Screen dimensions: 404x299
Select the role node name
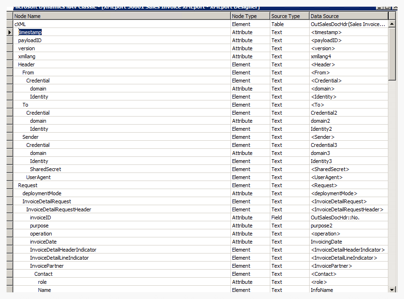[x=42, y=282]
